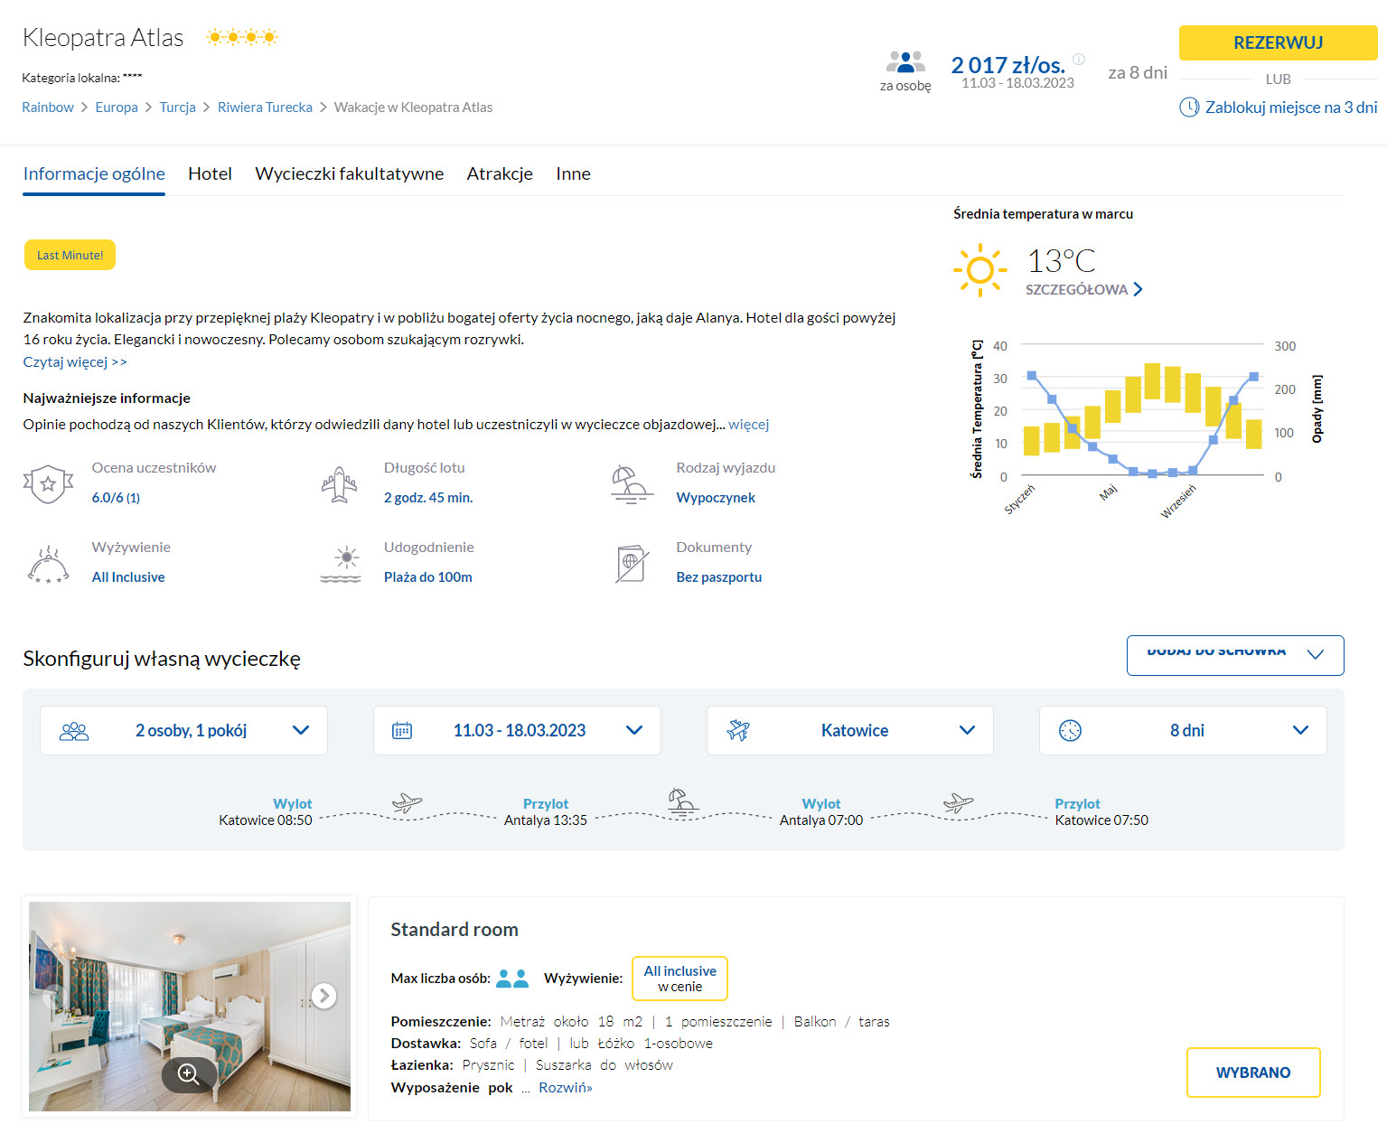Click the '2 godz. 45 min.' flight value

pyautogui.click(x=428, y=498)
